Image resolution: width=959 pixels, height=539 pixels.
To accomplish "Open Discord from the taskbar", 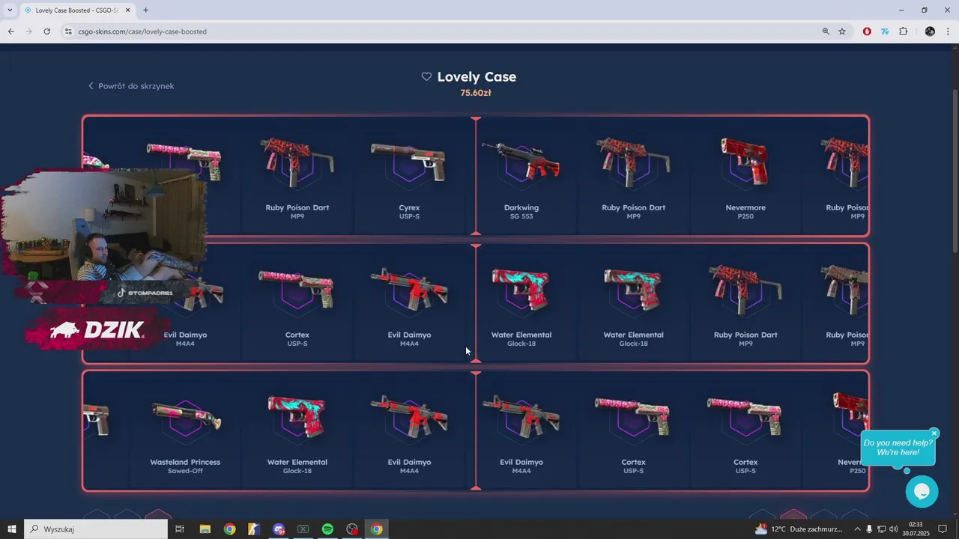I will 279,529.
